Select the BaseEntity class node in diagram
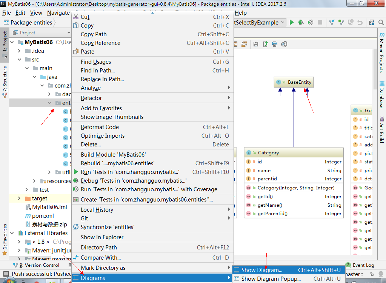 click(294, 82)
